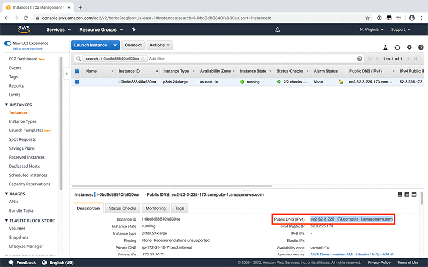Open the Terms of Use link
The width and height of the screenshot is (428, 267).
408,262
